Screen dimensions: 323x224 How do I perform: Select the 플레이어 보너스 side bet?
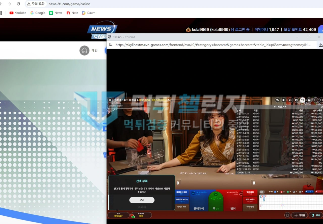coord(182,200)
